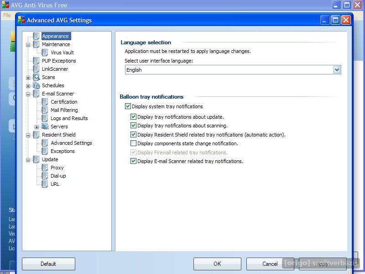
Task: Uncheck tray notifications about update
Action: 133,117
